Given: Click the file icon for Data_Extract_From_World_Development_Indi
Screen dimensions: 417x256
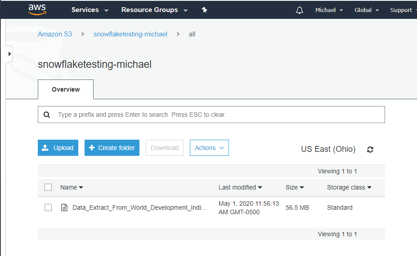Looking at the screenshot, I should pyautogui.click(x=64, y=207).
